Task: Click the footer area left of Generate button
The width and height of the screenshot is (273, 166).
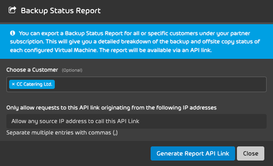Action: [x=75, y=153]
